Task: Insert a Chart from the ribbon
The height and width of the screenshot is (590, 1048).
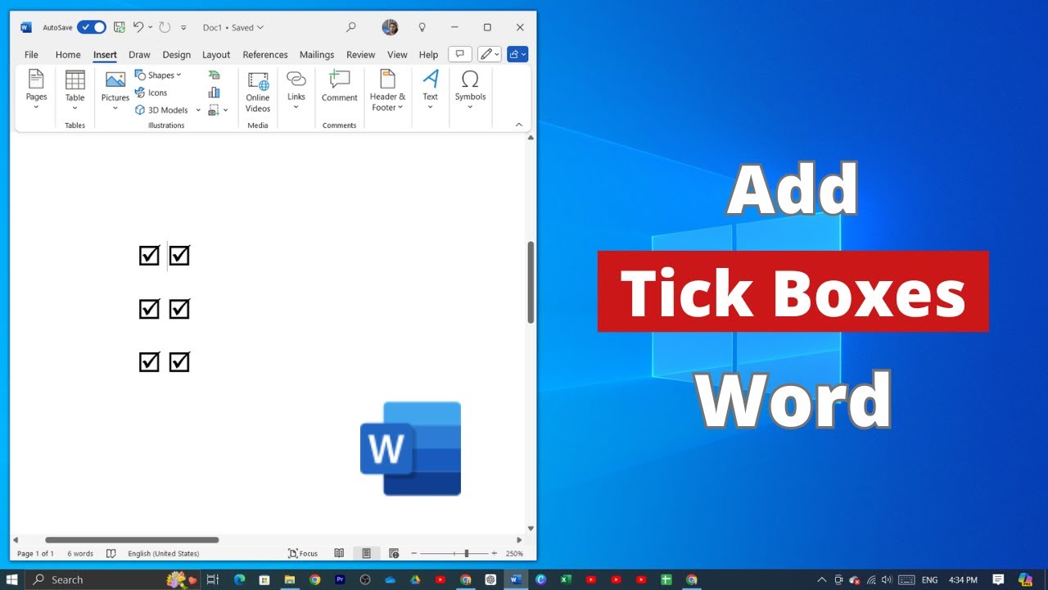Action: coord(215,93)
